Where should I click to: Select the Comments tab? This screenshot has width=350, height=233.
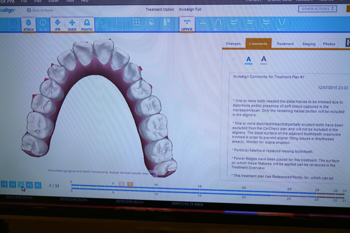click(x=258, y=43)
